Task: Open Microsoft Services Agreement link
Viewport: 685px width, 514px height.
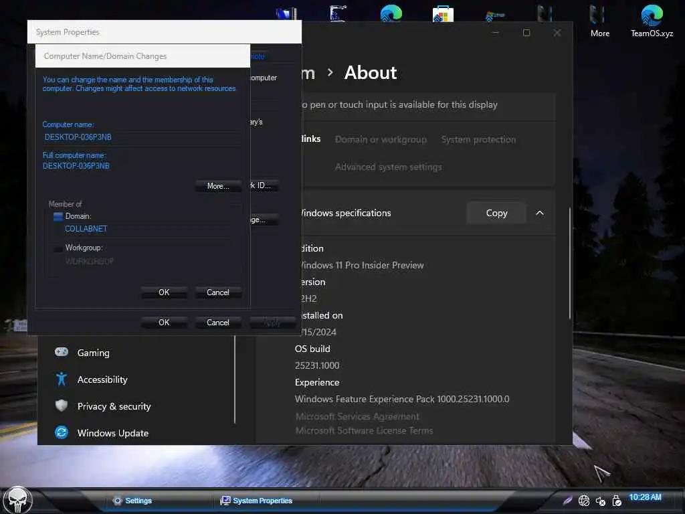Action: click(x=357, y=416)
